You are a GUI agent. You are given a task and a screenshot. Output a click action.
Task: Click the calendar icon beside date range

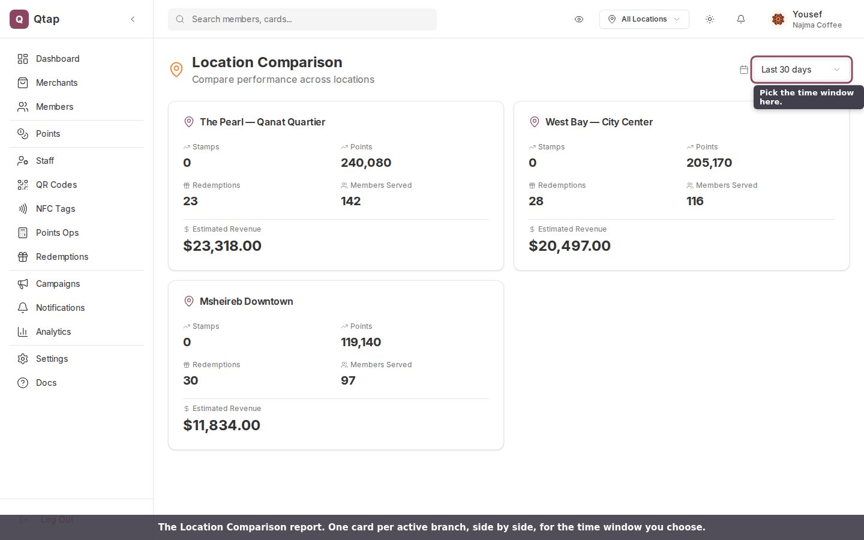744,70
